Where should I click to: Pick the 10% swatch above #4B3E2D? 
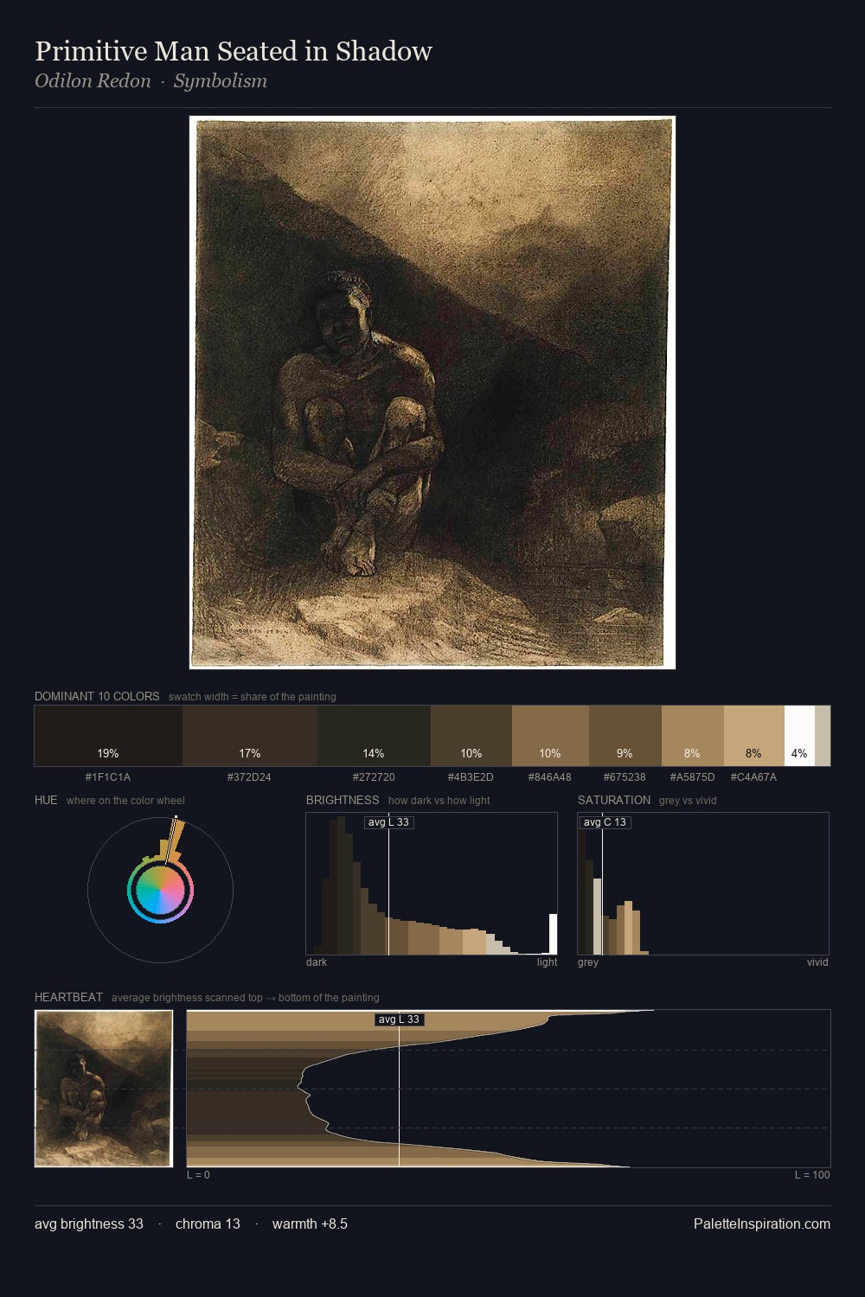tap(471, 736)
